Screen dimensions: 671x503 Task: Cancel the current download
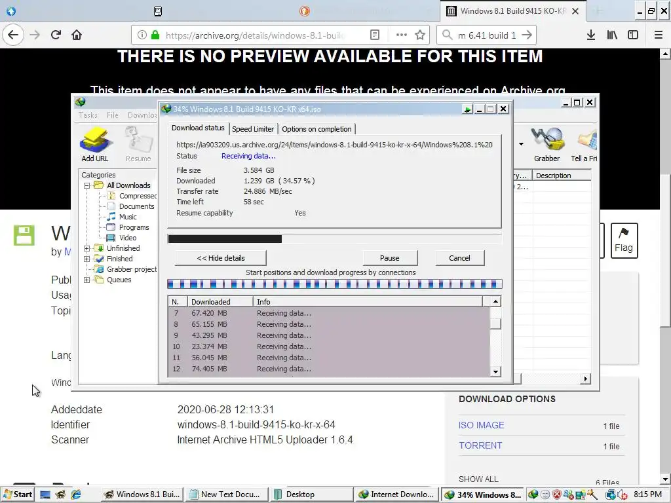pyautogui.click(x=459, y=258)
